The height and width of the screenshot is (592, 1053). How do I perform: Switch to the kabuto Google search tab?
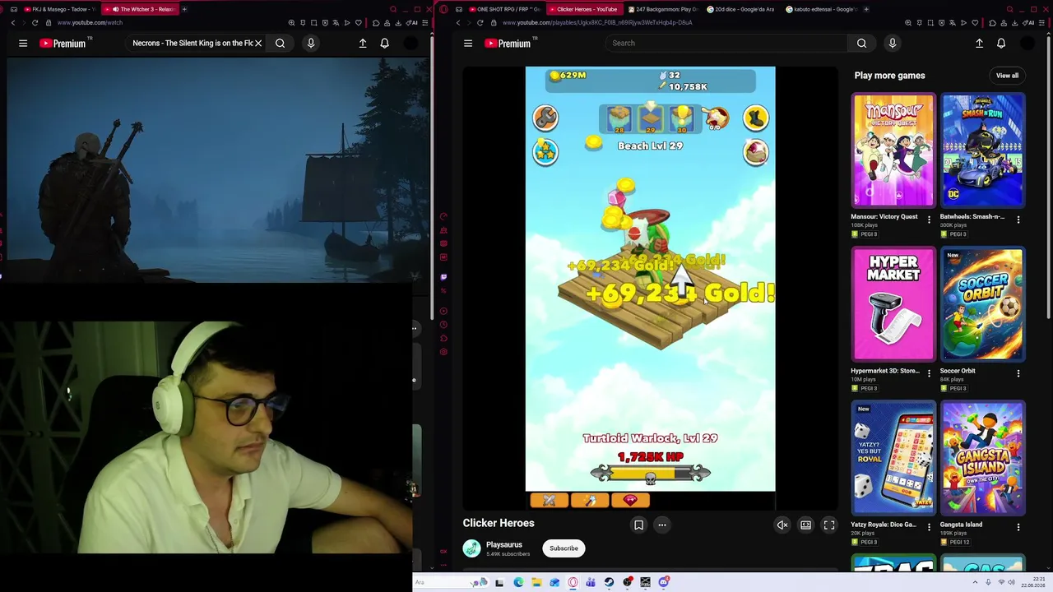pos(821,9)
